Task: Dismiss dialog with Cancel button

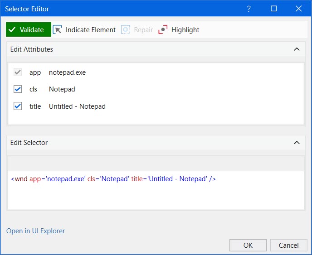Action: 289,245
